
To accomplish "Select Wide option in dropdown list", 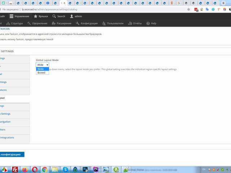I will (x=41, y=69).
